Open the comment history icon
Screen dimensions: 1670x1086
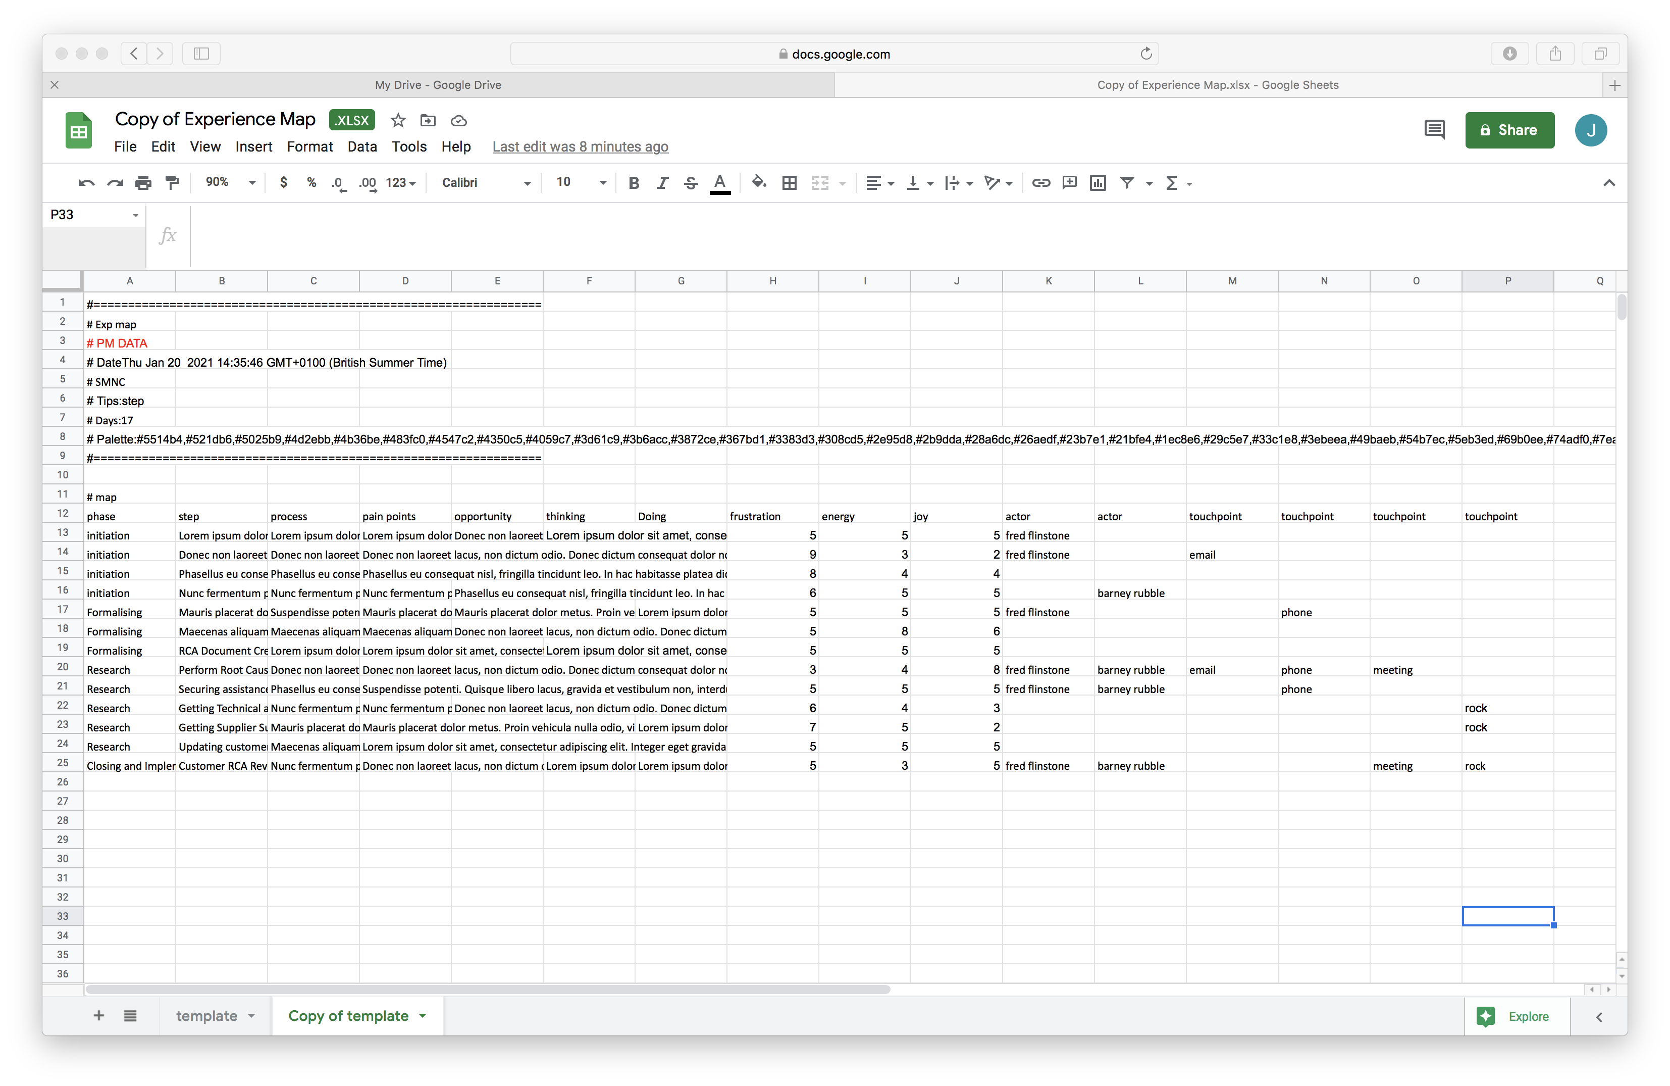coord(1434,130)
